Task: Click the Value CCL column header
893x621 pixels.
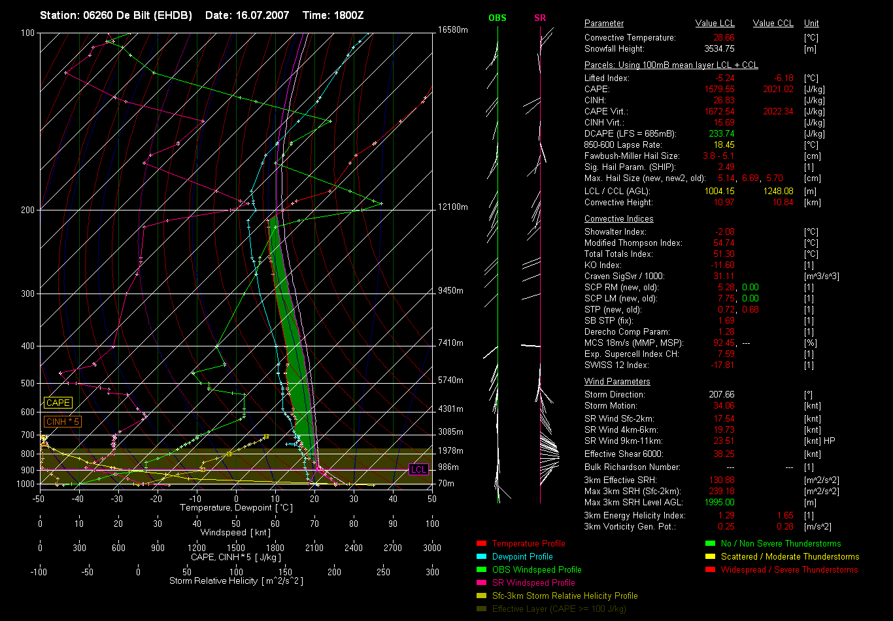Action: point(773,24)
